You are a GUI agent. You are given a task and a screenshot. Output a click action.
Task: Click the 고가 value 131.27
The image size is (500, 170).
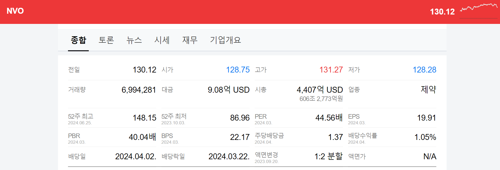[x=331, y=70]
